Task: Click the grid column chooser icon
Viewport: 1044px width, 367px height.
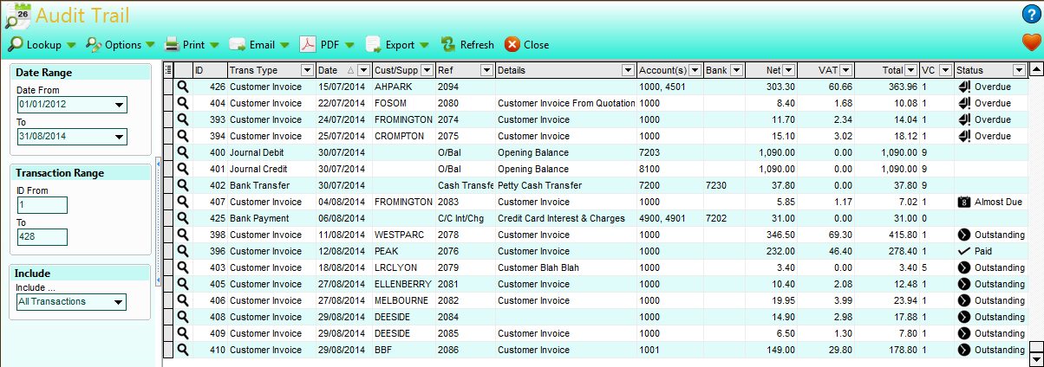Action: (168, 70)
